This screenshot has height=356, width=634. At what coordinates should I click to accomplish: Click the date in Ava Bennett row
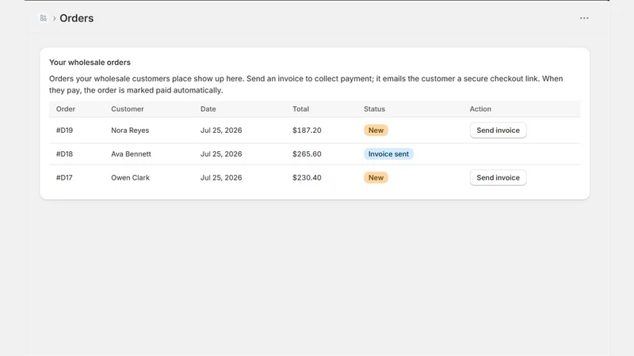point(221,153)
